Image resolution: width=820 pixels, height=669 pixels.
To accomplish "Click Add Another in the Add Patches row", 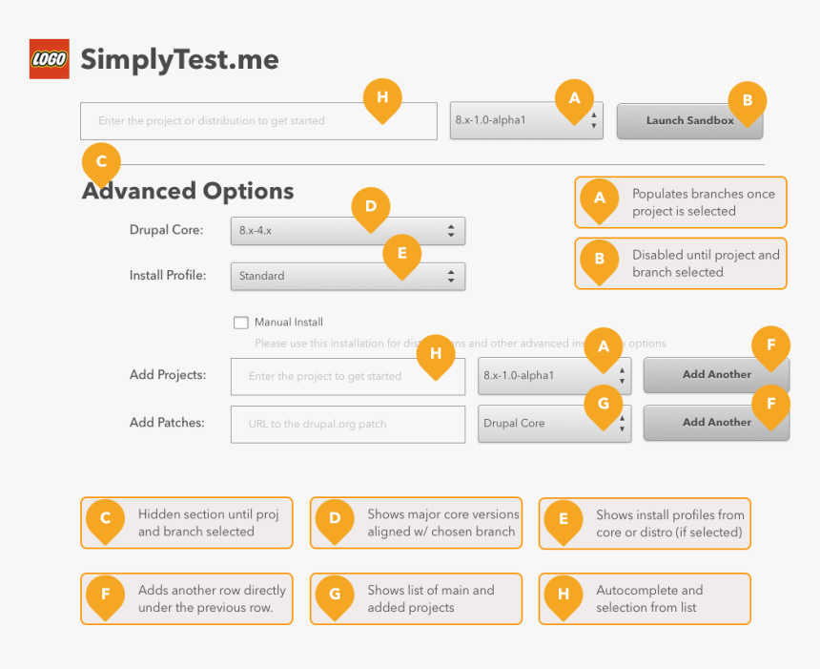I will point(716,422).
